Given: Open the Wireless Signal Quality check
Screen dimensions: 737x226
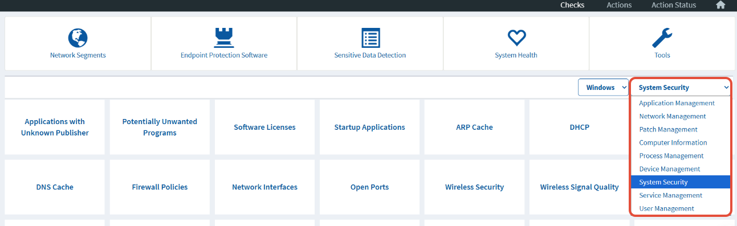Looking at the screenshot, I should (x=579, y=187).
